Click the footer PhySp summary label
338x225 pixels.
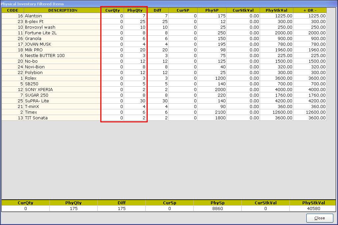click(218, 203)
